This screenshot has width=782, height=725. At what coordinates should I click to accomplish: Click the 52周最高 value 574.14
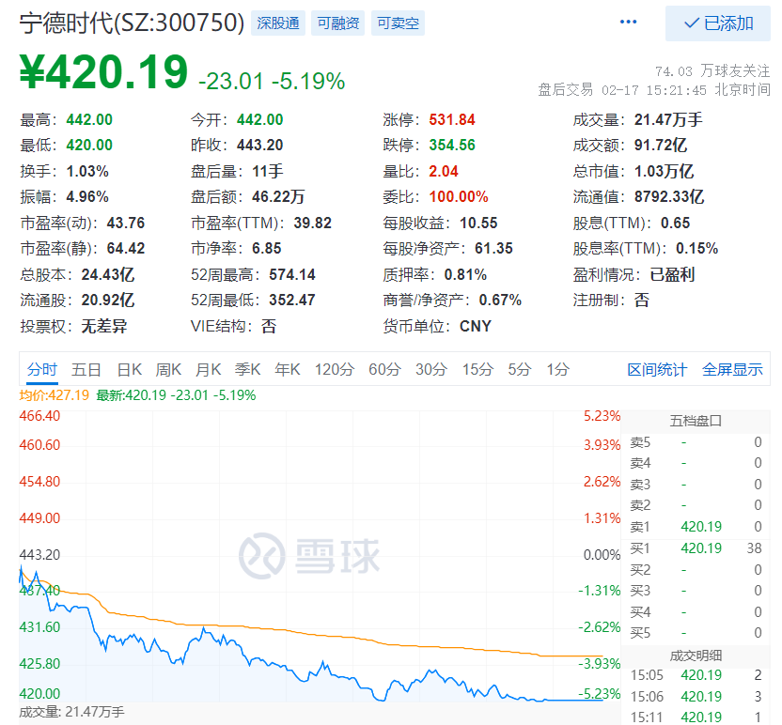[292, 274]
